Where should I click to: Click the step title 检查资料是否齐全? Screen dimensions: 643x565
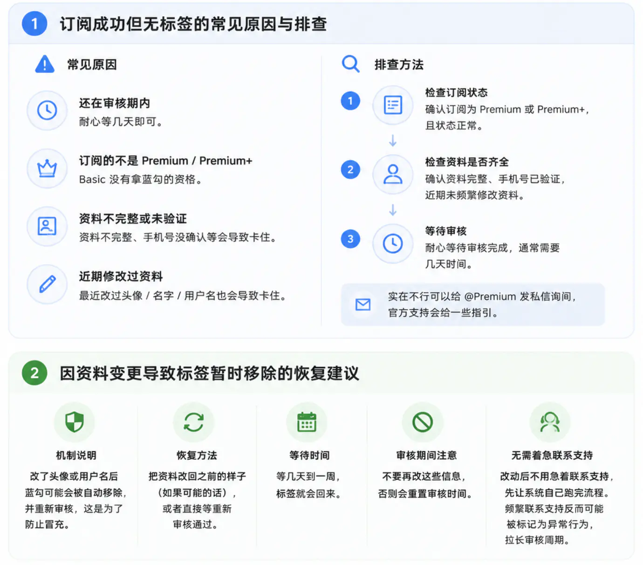point(467,162)
